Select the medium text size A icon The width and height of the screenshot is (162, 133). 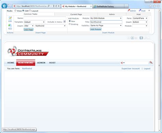(x=132, y=38)
